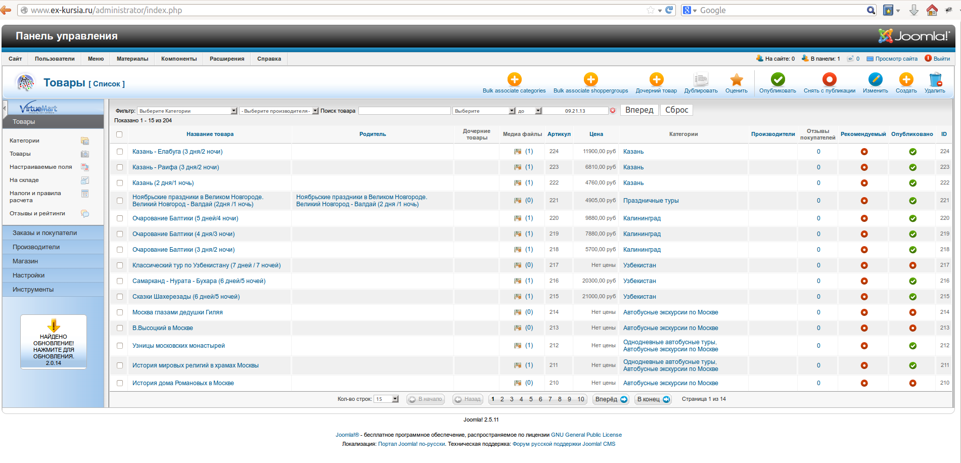961x463 pixels.
Task: Open the Кол-во строк rows dropdown
Action: [x=386, y=399]
